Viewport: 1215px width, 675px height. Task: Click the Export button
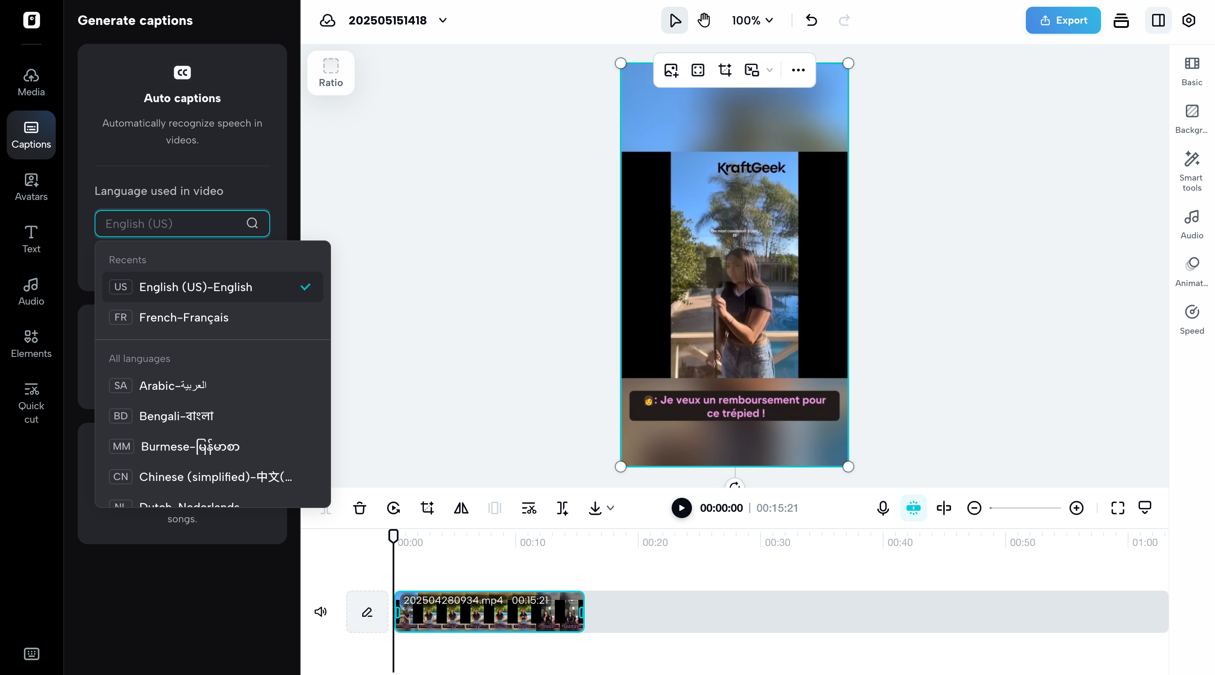(1063, 20)
